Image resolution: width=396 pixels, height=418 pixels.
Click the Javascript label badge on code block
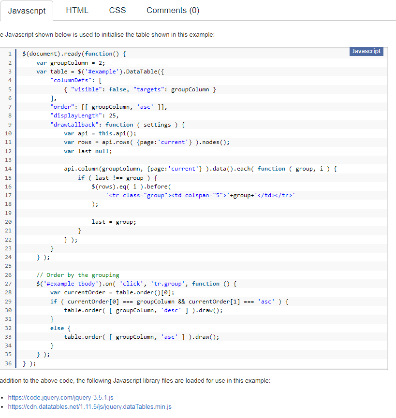pos(366,51)
